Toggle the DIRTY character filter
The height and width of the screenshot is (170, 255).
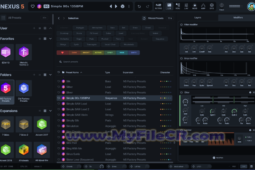coord(134,52)
